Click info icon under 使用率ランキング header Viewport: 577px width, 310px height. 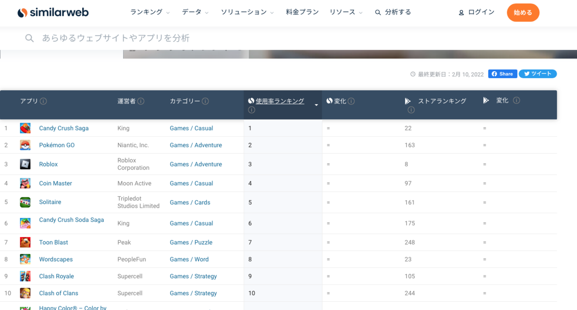point(251,110)
